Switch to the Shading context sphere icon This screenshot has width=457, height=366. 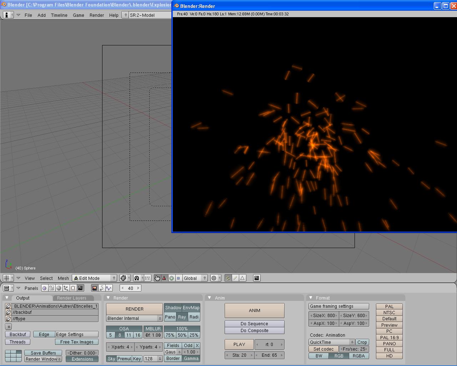[x=59, y=288]
